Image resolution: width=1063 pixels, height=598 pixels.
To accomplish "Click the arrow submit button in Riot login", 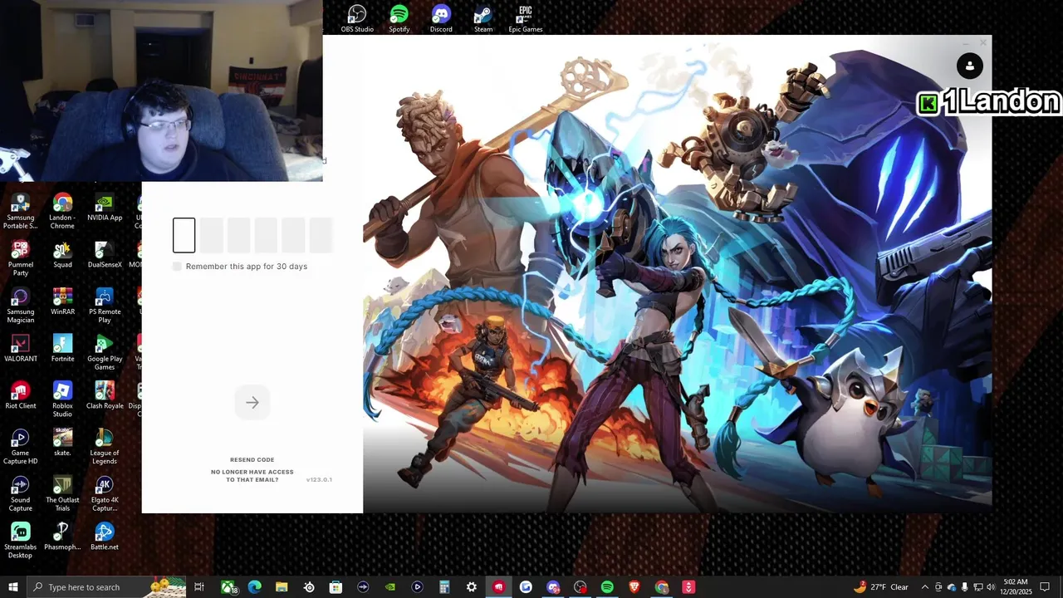I will pyautogui.click(x=252, y=403).
